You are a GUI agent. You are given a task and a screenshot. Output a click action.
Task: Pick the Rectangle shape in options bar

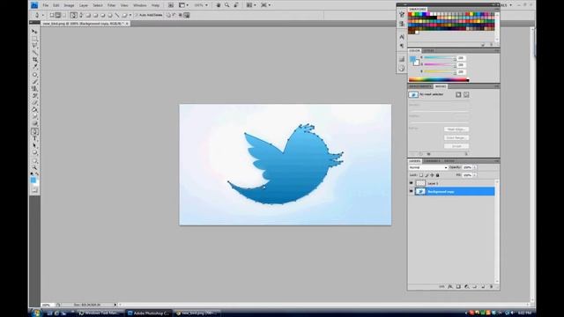[x=88, y=15]
